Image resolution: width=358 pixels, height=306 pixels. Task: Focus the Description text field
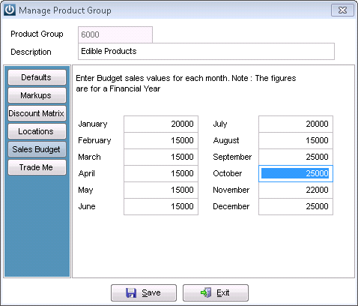point(206,52)
